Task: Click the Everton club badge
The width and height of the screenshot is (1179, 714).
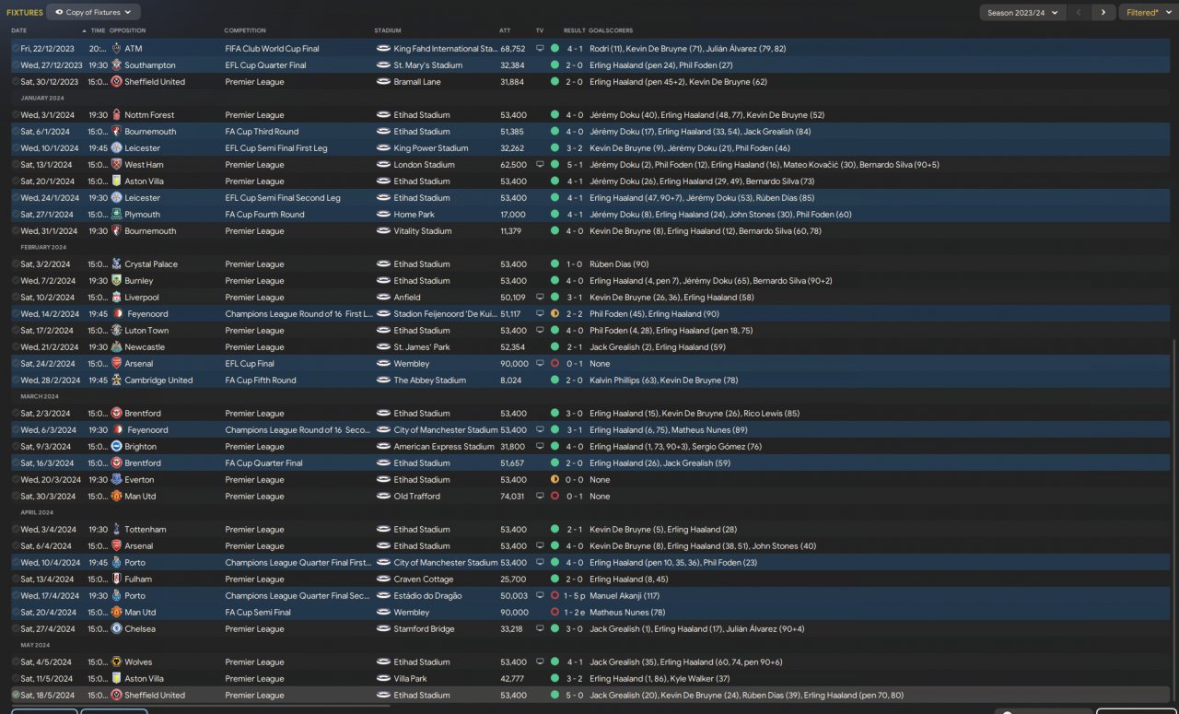Action: pyautogui.click(x=116, y=480)
